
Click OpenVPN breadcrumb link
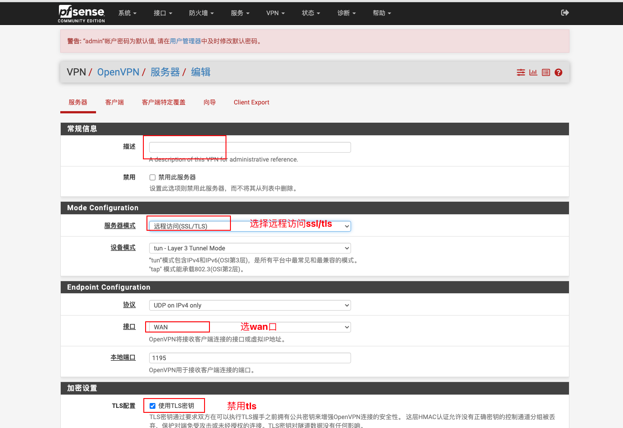118,72
